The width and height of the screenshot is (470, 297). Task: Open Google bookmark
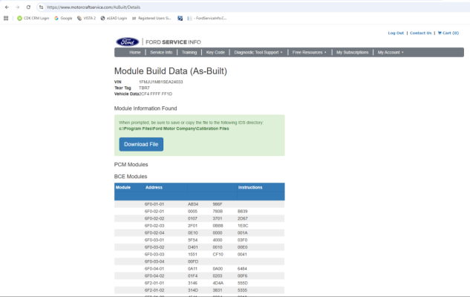coord(63,19)
